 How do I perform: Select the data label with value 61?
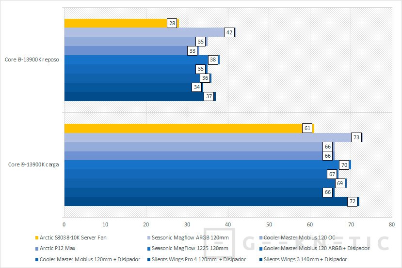pos(307,128)
